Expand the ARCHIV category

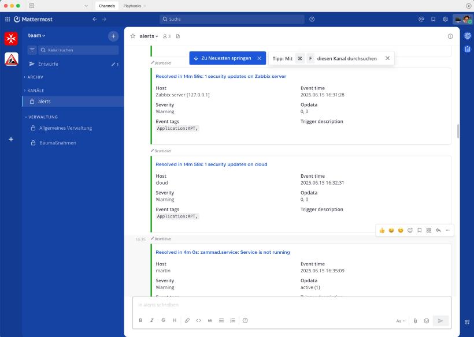34,77
